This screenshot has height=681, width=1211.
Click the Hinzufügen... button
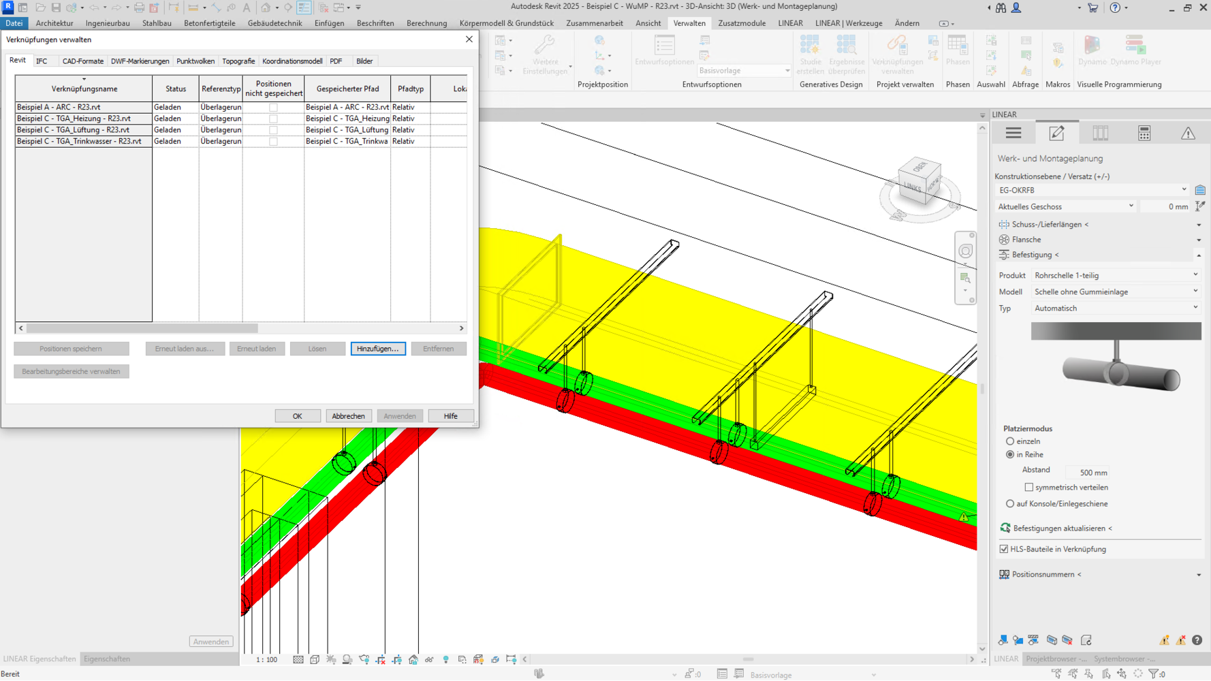point(378,349)
